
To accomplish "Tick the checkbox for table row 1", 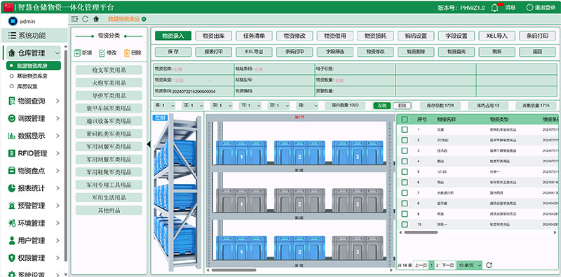I will point(405,130).
